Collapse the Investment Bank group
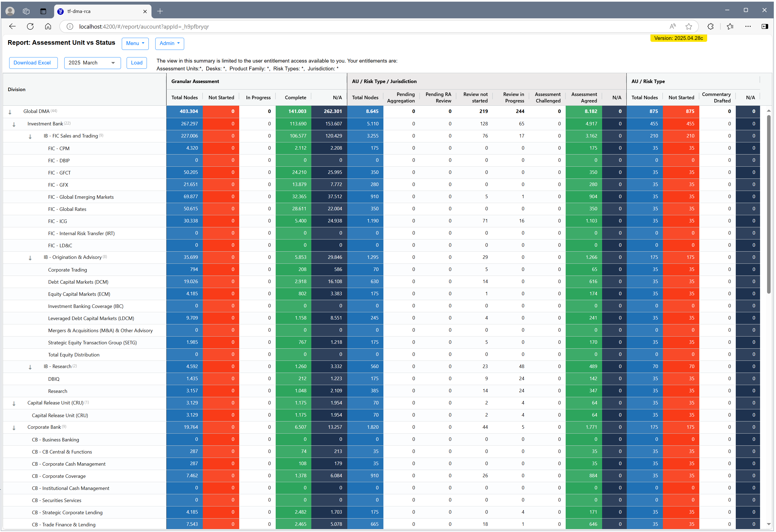The image size is (776, 532). [14, 124]
